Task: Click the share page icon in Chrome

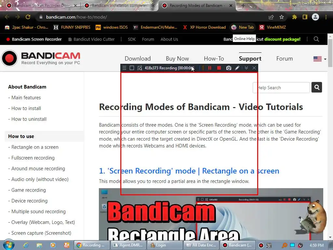Action: click(271, 17)
